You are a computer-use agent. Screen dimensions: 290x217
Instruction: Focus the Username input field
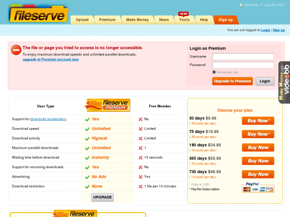click(x=243, y=57)
